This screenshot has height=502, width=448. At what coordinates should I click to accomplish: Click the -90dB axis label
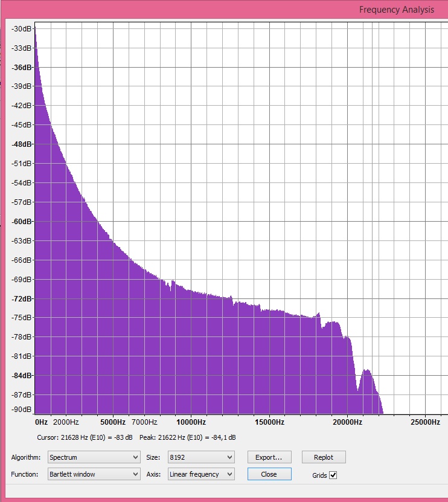[22, 409]
